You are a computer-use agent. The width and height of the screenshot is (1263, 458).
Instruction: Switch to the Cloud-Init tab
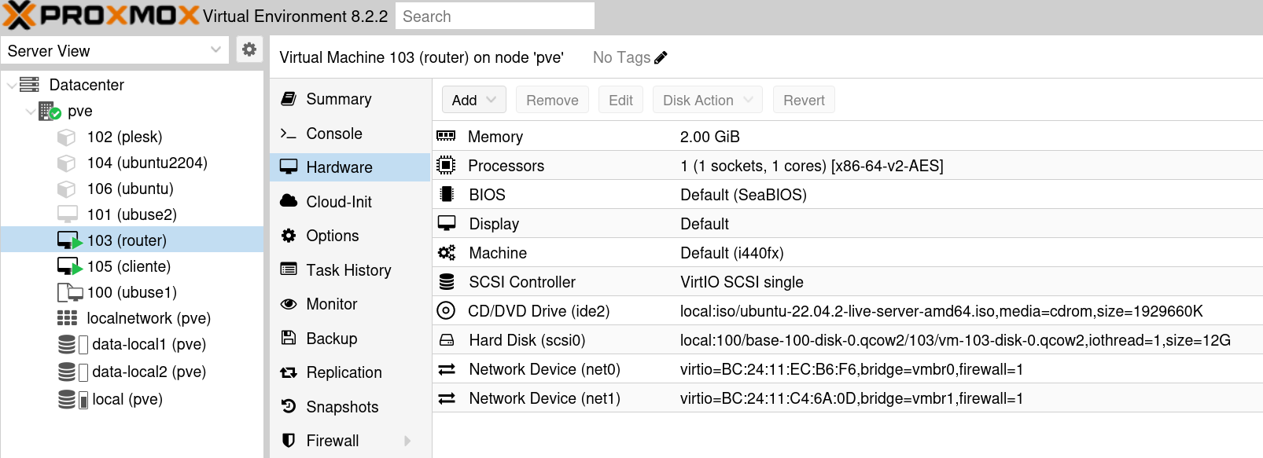tap(339, 202)
